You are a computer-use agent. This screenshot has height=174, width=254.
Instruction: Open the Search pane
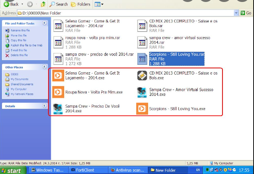tap(58, 4)
